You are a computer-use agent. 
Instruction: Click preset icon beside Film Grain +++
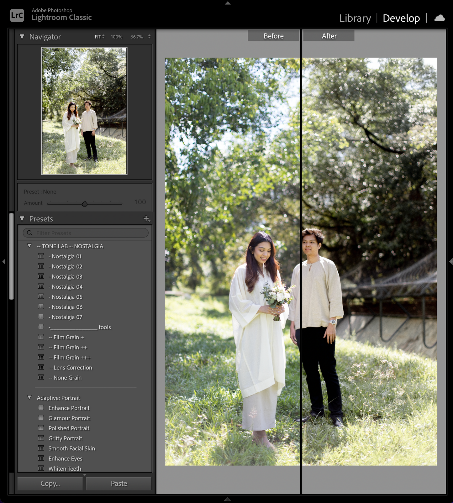point(41,357)
